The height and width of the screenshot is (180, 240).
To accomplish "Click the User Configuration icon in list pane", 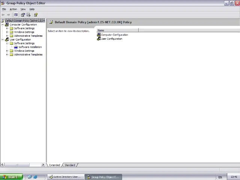I will tap(99, 39).
